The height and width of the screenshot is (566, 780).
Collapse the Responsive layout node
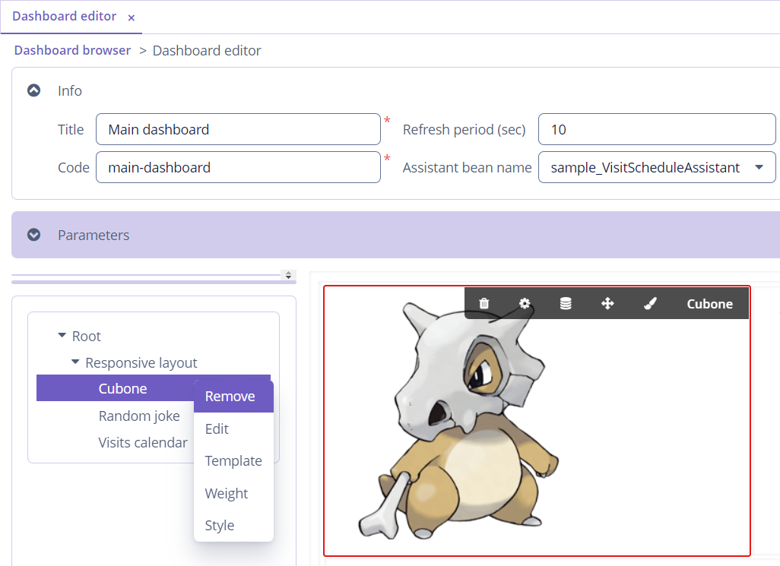point(75,362)
